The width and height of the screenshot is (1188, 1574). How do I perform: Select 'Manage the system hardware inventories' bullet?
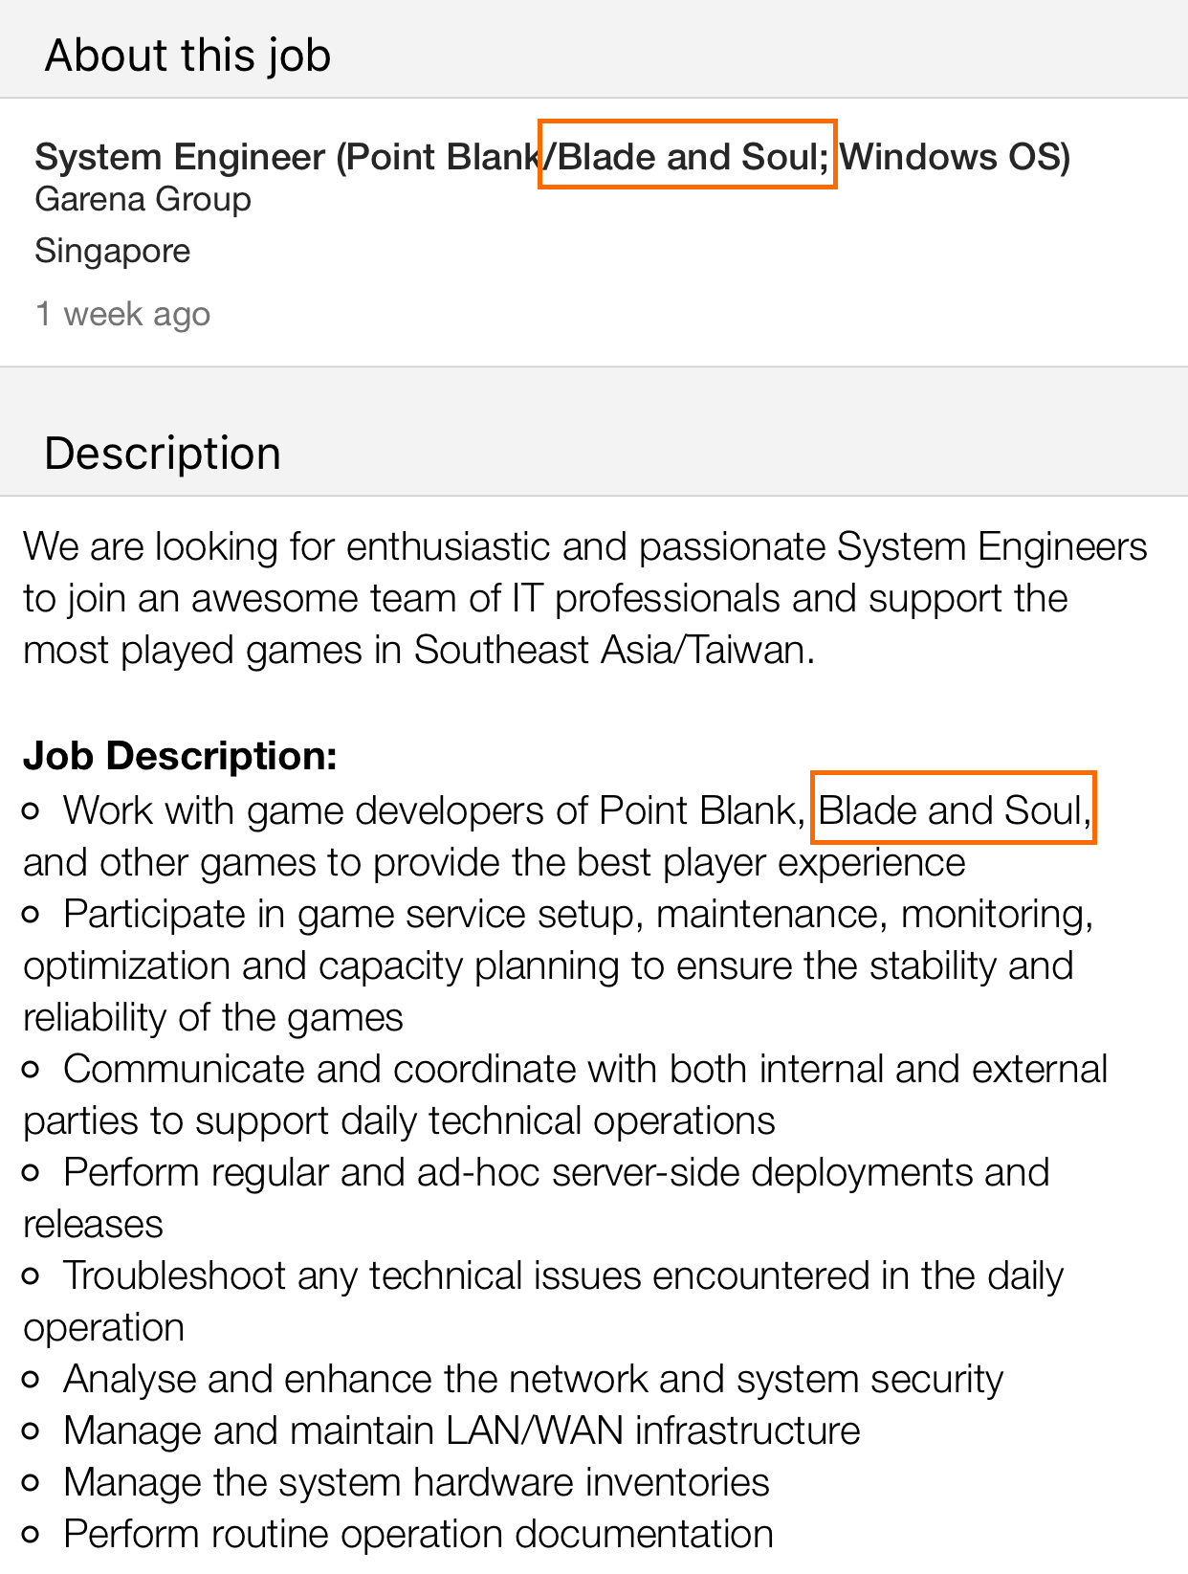pyautogui.click(x=396, y=1482)
